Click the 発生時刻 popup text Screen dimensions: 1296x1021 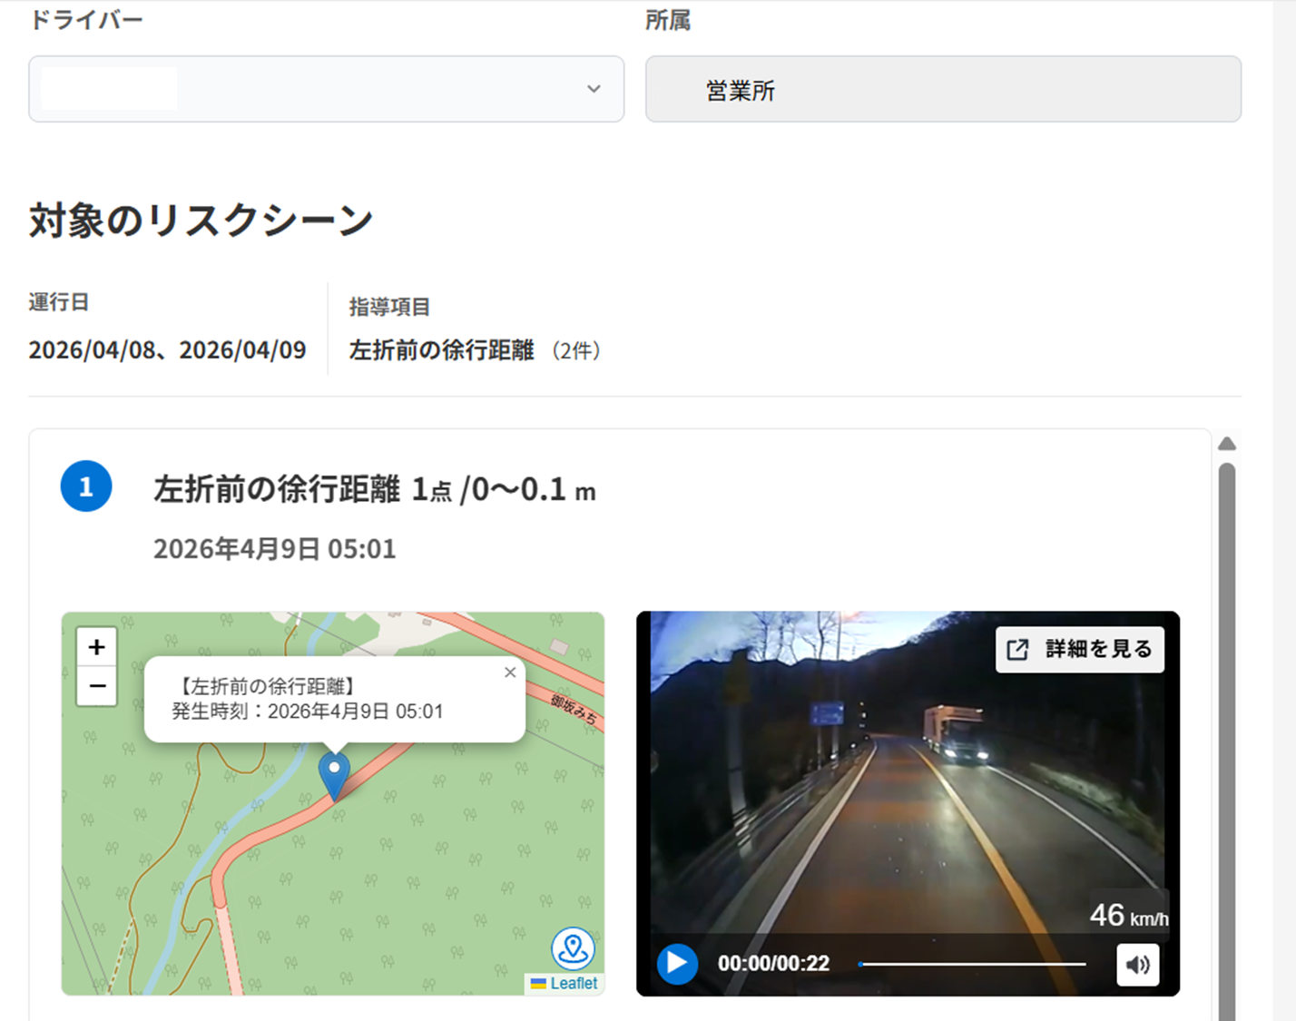pos(308,712)
